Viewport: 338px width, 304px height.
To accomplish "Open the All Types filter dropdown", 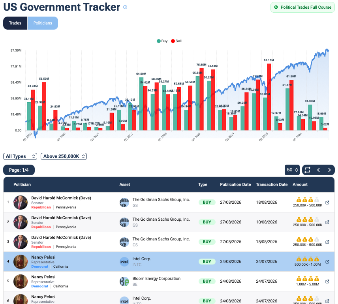I will click(20, 156).
